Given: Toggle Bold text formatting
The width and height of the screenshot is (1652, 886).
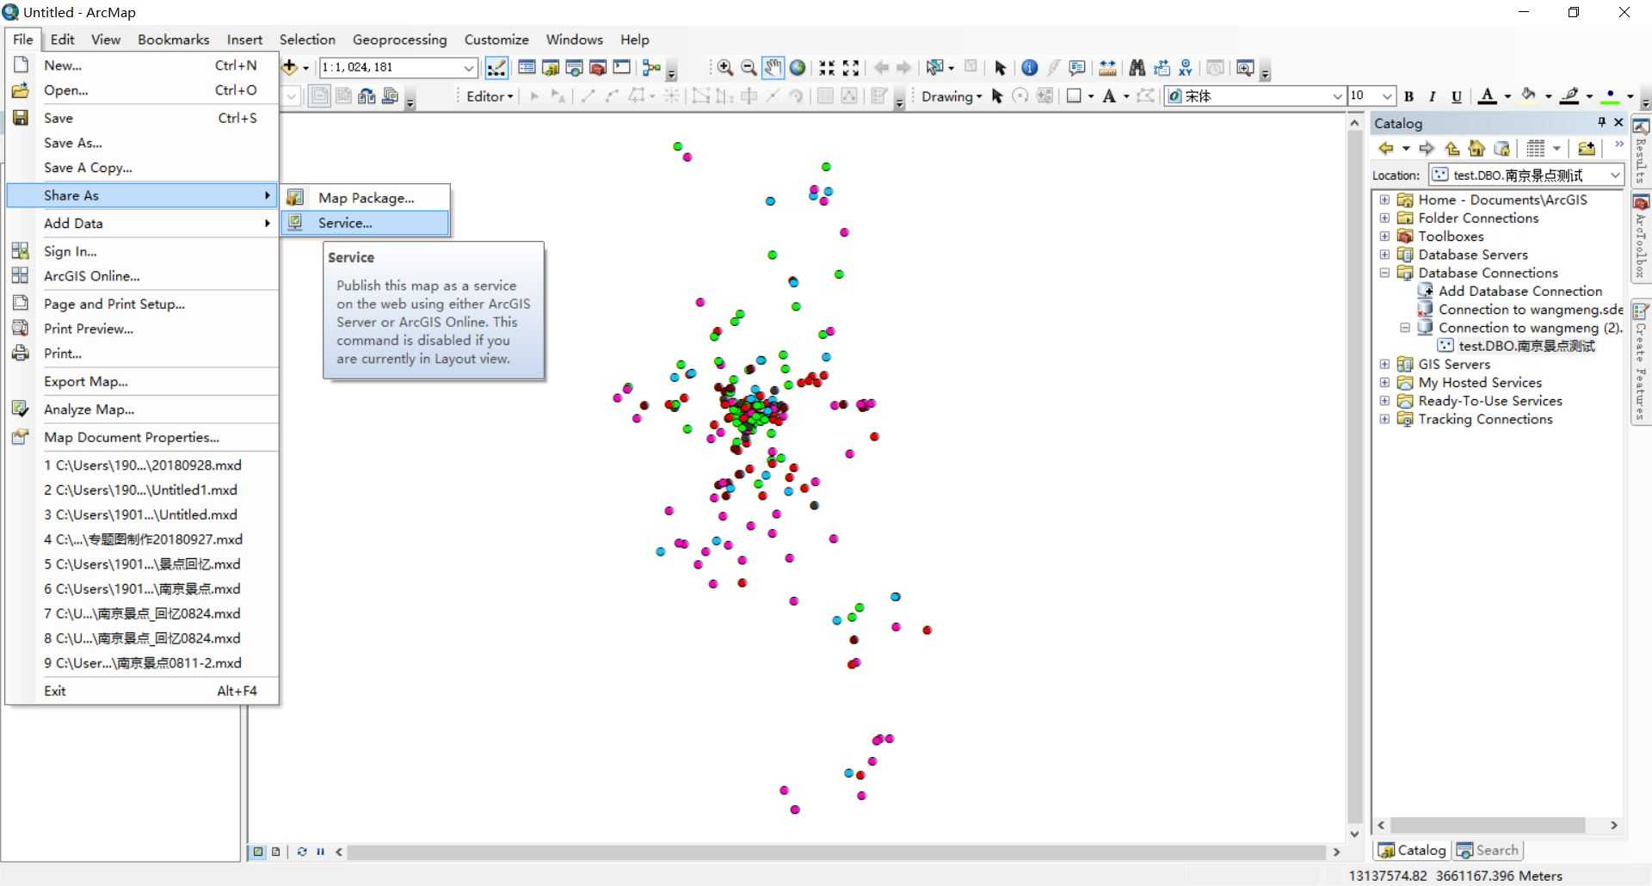Looking at the screenshot, I should click(x=1409, y=96).
